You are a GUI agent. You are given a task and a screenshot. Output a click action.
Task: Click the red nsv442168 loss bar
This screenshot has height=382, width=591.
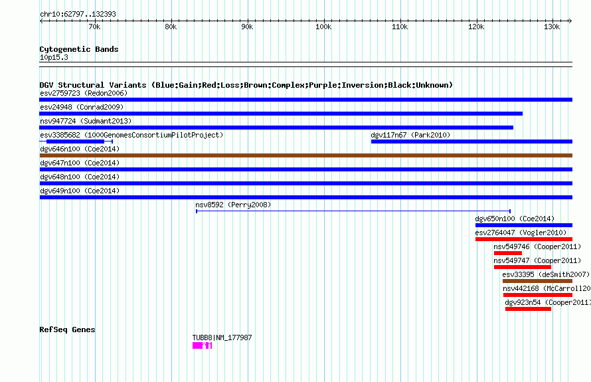coord(538,295)
